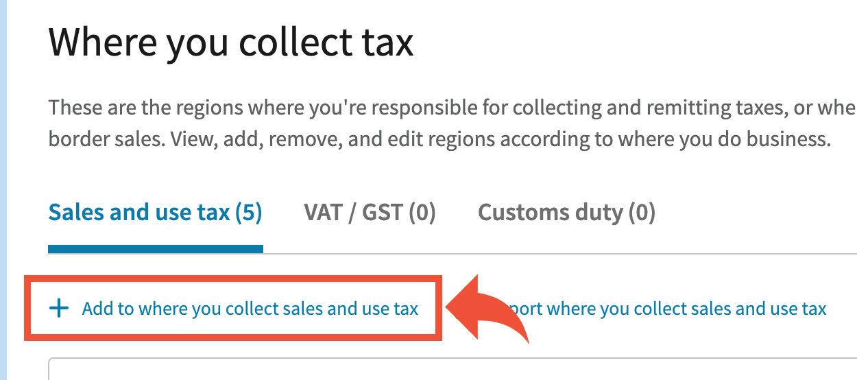The width and height of the screenshot is (857, 380).
Task: Click the bordered panel at the bottom
Action: coord(452,369)
